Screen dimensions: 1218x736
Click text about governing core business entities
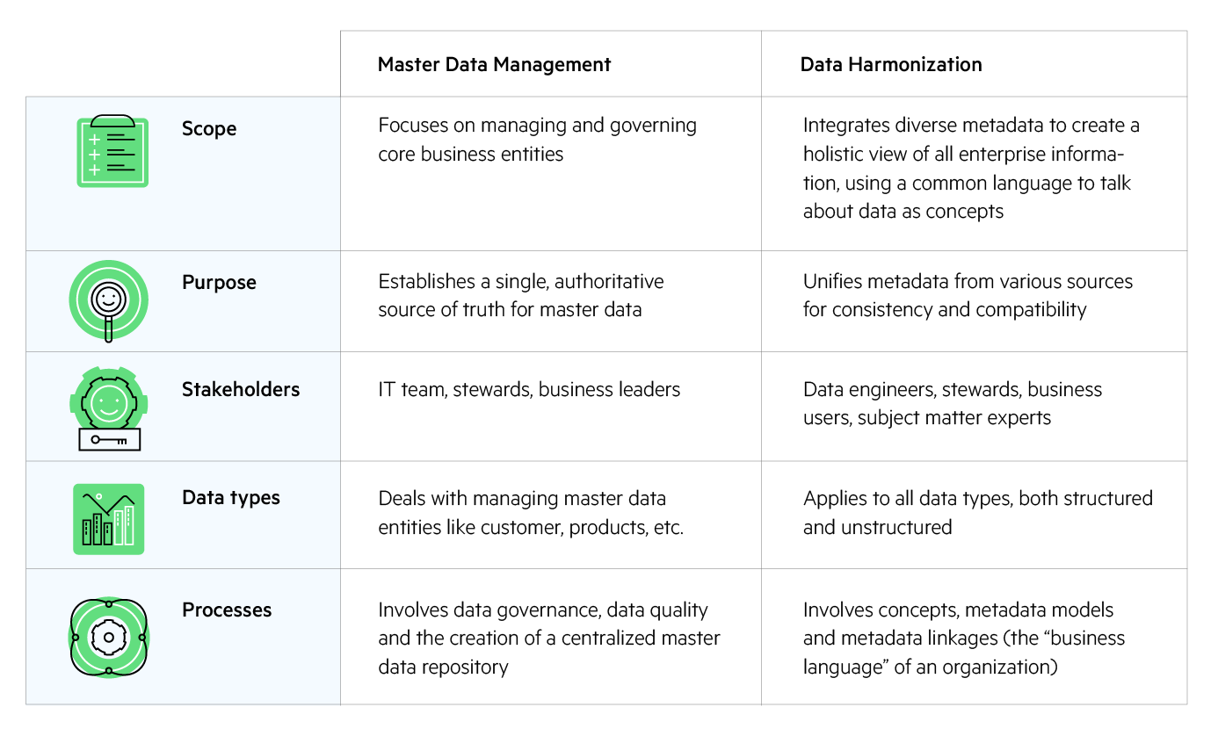[537, 140]
